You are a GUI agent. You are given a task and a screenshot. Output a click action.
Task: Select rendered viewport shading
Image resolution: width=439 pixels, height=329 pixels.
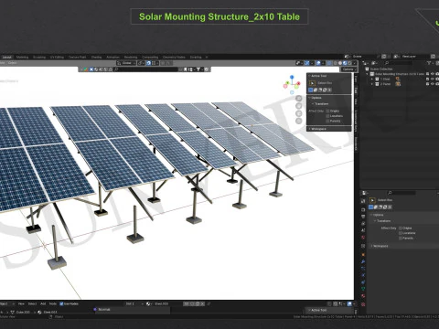pyautogui.click(x=349, y=63)
